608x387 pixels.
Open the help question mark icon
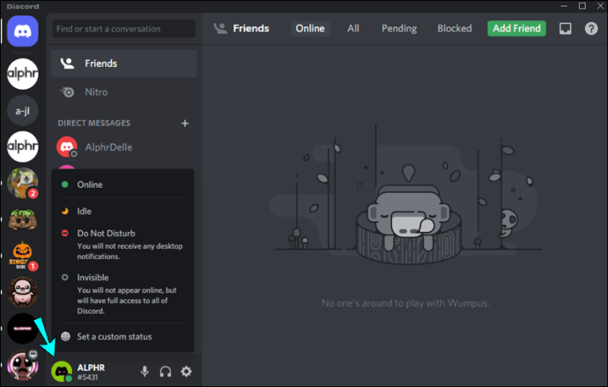(591, 28)
